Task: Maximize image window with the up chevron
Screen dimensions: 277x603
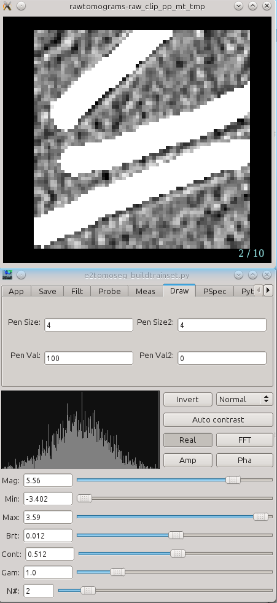Action: [x=252, y=6]
